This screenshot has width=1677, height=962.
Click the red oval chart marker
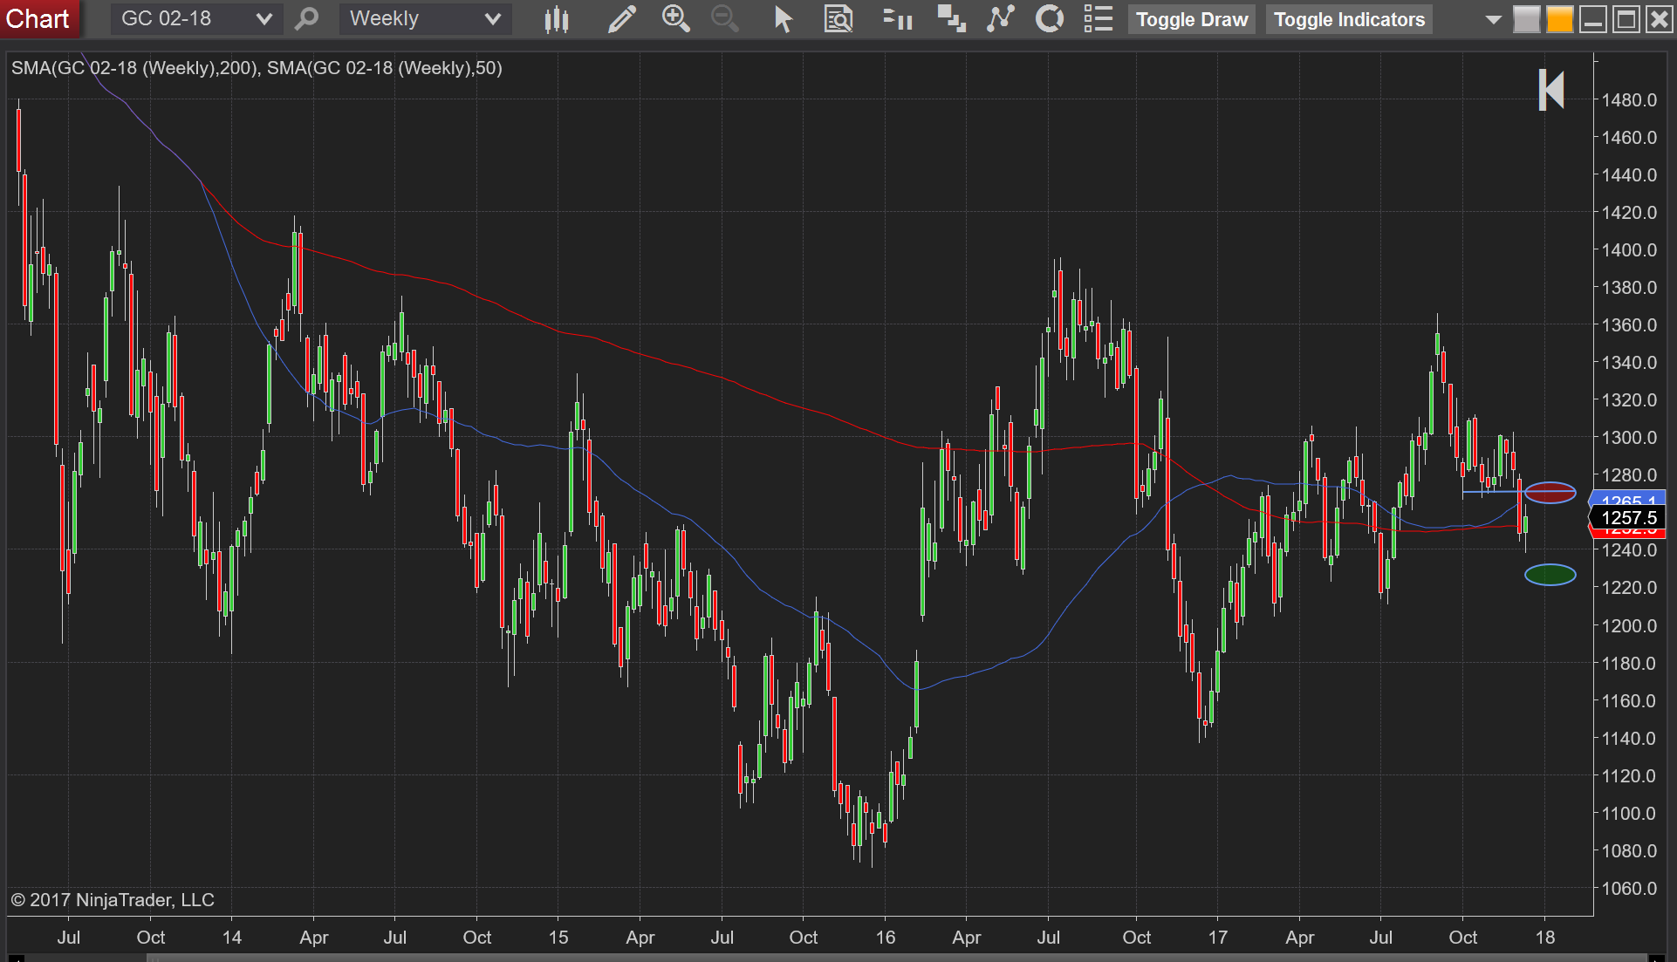[1550, 493]
